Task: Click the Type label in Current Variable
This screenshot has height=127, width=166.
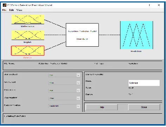Action: tap(88, 88)
